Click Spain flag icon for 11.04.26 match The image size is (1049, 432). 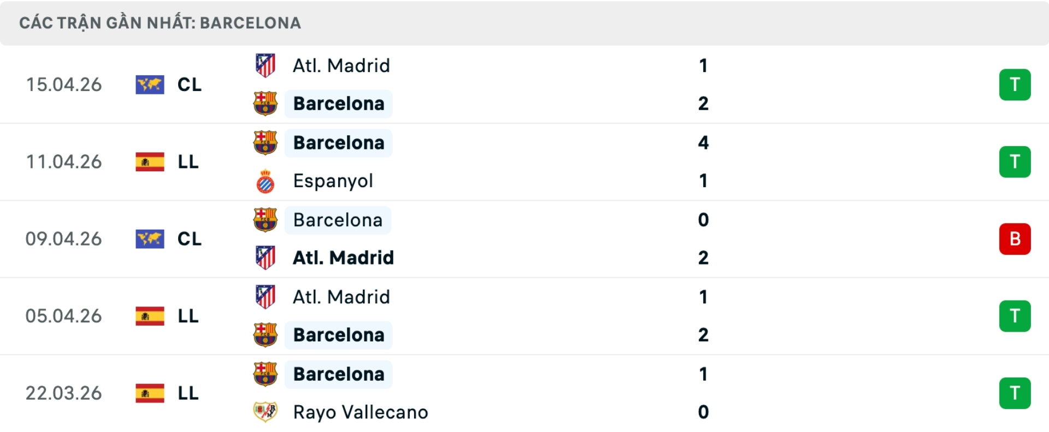click(x=150, y=162)
